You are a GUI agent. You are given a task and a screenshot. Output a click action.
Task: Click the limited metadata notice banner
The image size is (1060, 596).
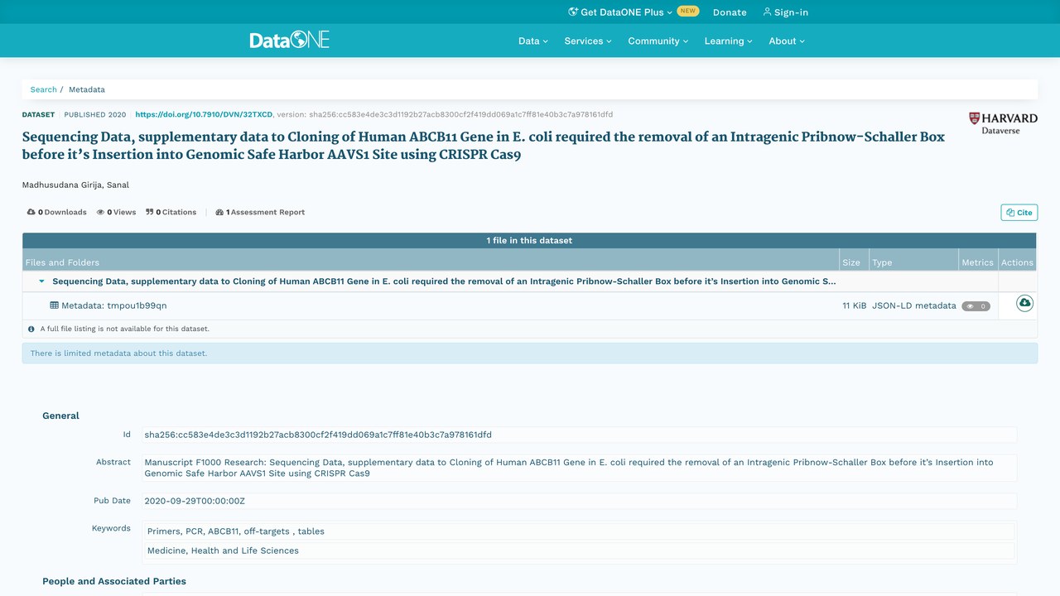pos(530,353)
